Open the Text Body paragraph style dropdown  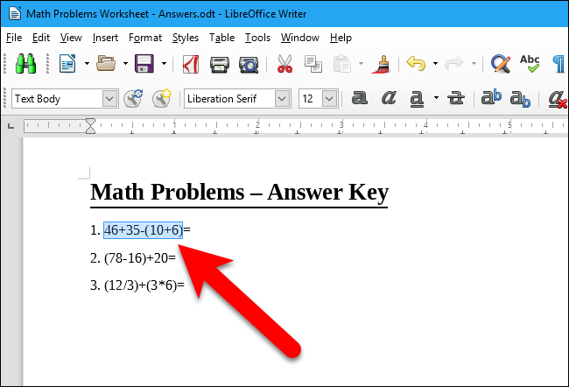click(x=109, y=98)
